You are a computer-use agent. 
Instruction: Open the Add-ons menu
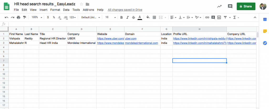click(x=89, y=10)
